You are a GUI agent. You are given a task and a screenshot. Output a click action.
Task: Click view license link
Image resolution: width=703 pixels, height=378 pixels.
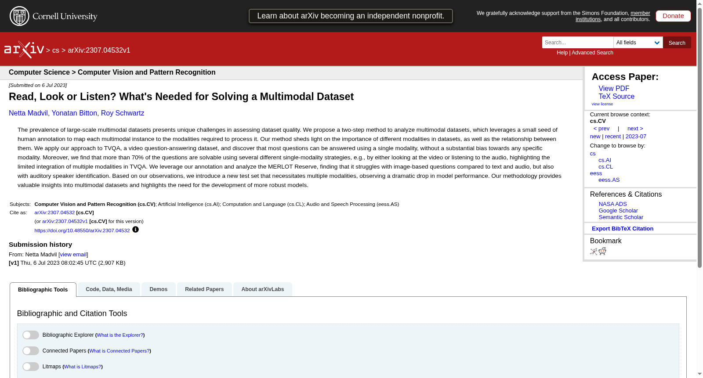coord(602,104)
